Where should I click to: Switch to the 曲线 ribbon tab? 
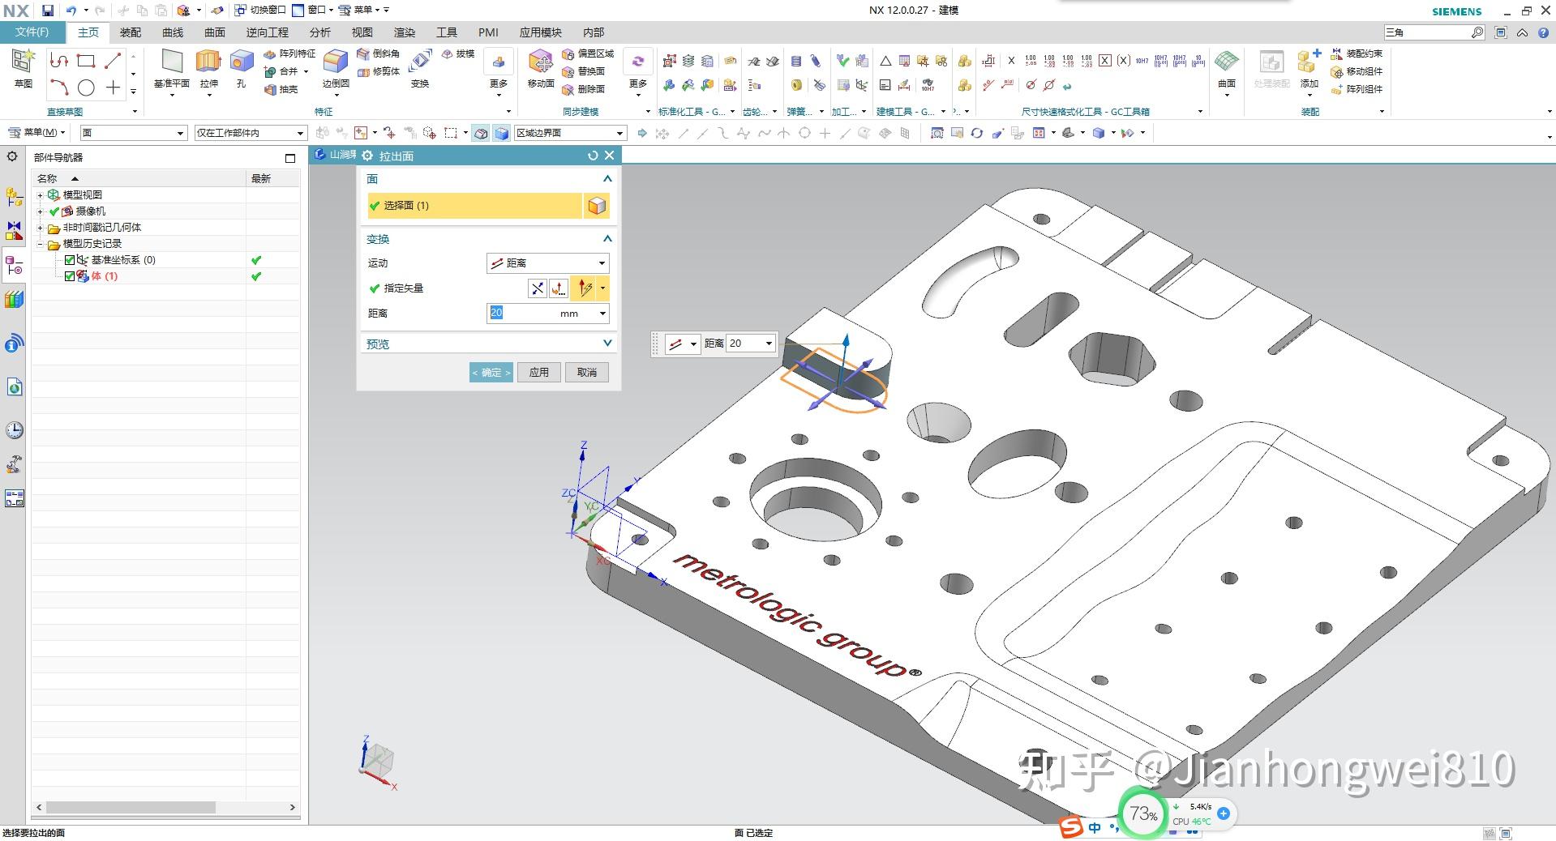(173, 32)
